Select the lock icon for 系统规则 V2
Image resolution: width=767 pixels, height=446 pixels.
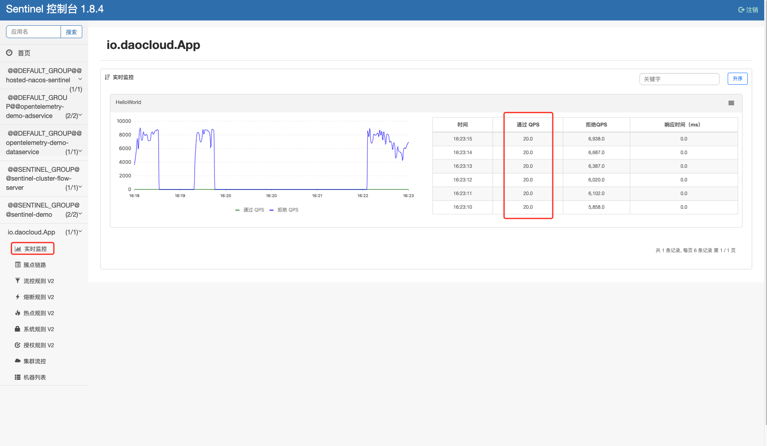click(x=17, y=329)
